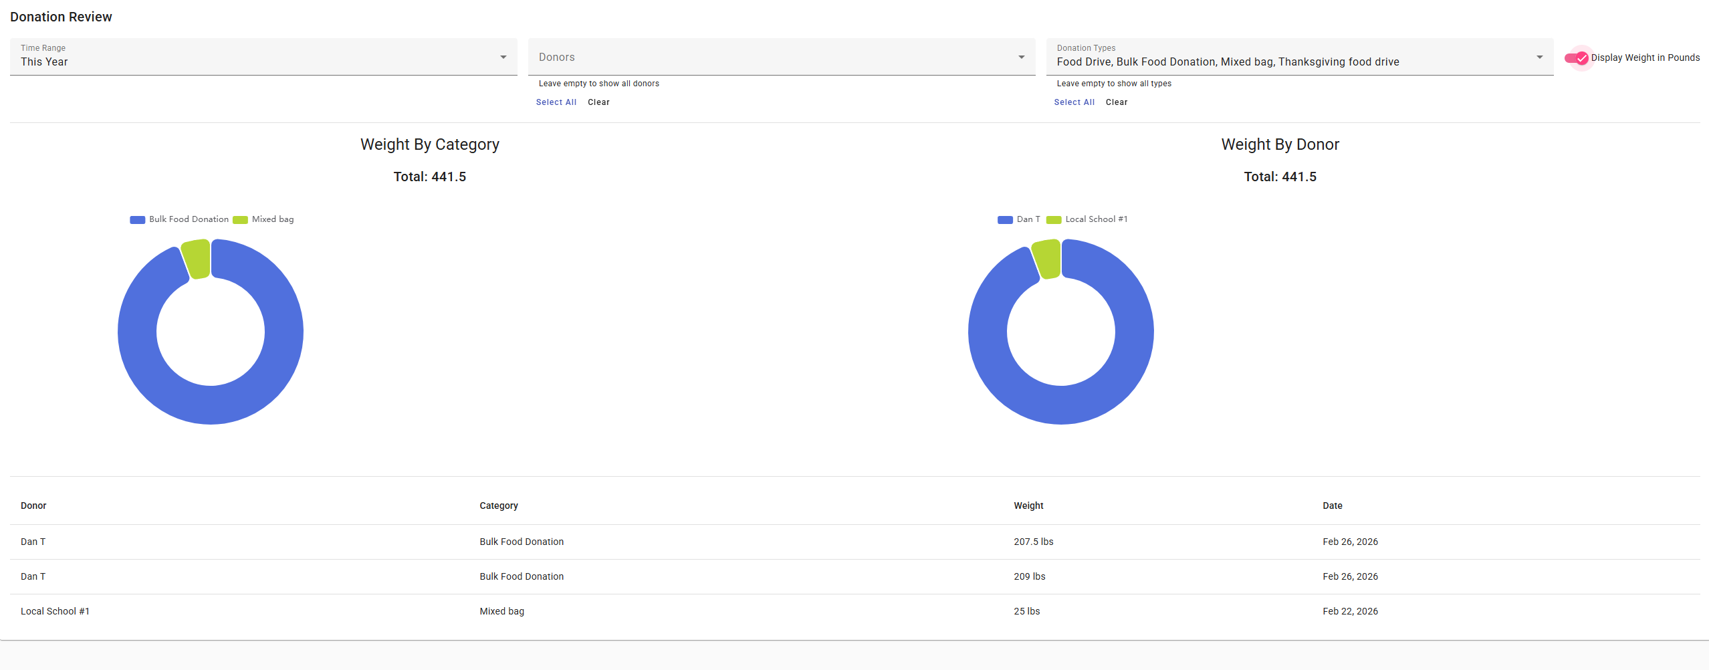
Task: Click the Local School #1 legend swatch
Action: coord(1054,219)
